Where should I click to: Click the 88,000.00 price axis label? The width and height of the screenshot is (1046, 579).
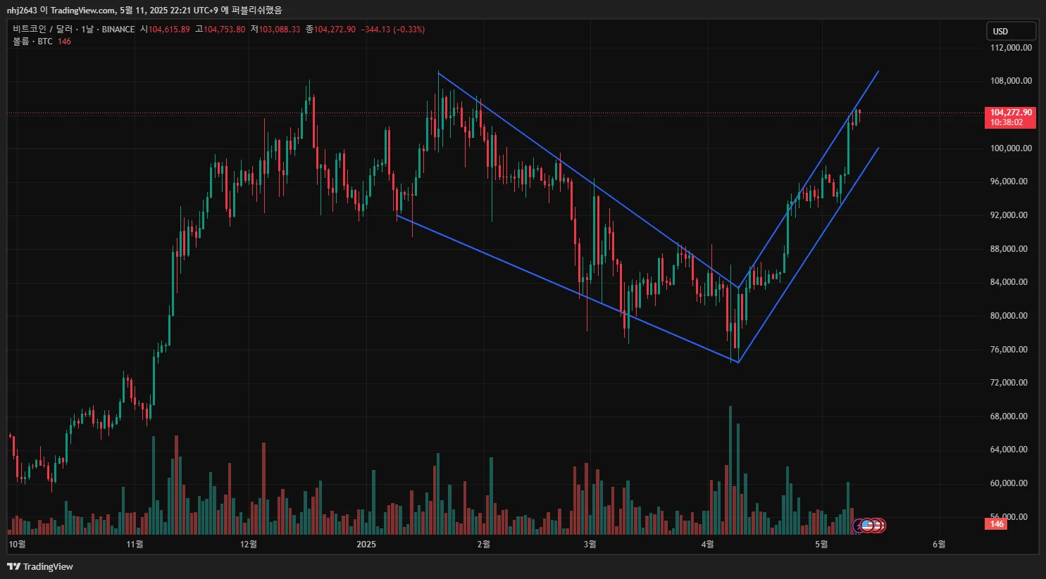(x=1009, y=249)
